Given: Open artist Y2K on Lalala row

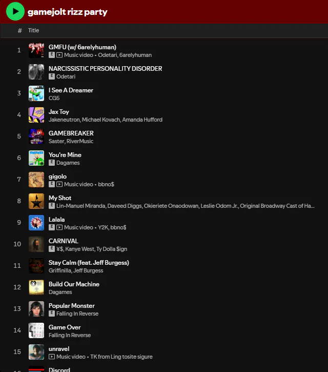Looking at the screenshot, I should click(103, 227).
